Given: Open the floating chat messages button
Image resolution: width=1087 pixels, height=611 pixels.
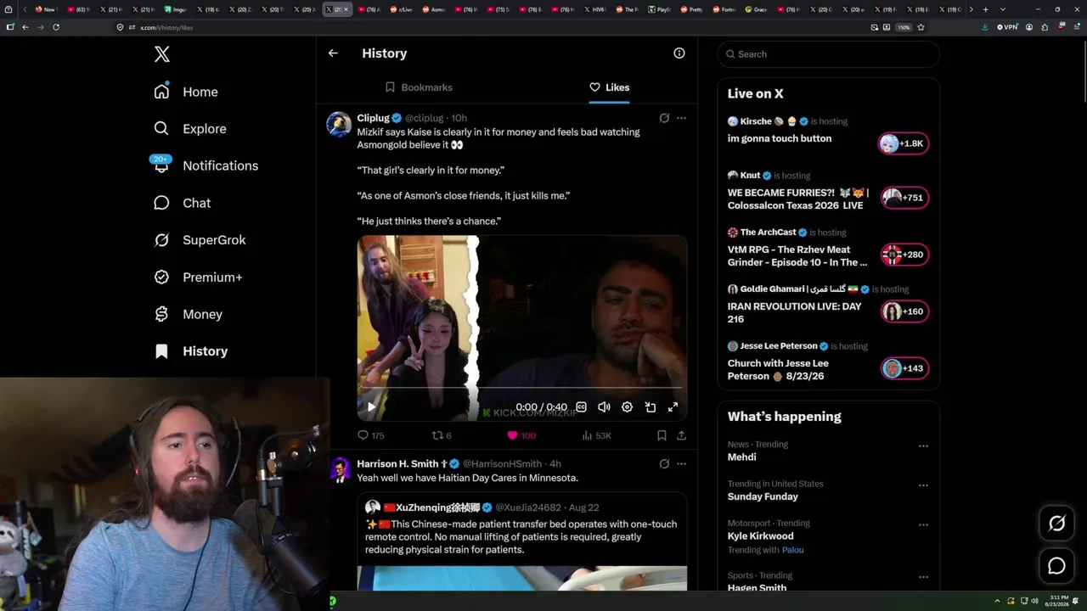Looking at the screenshot, I should (x=1056, y=566).
